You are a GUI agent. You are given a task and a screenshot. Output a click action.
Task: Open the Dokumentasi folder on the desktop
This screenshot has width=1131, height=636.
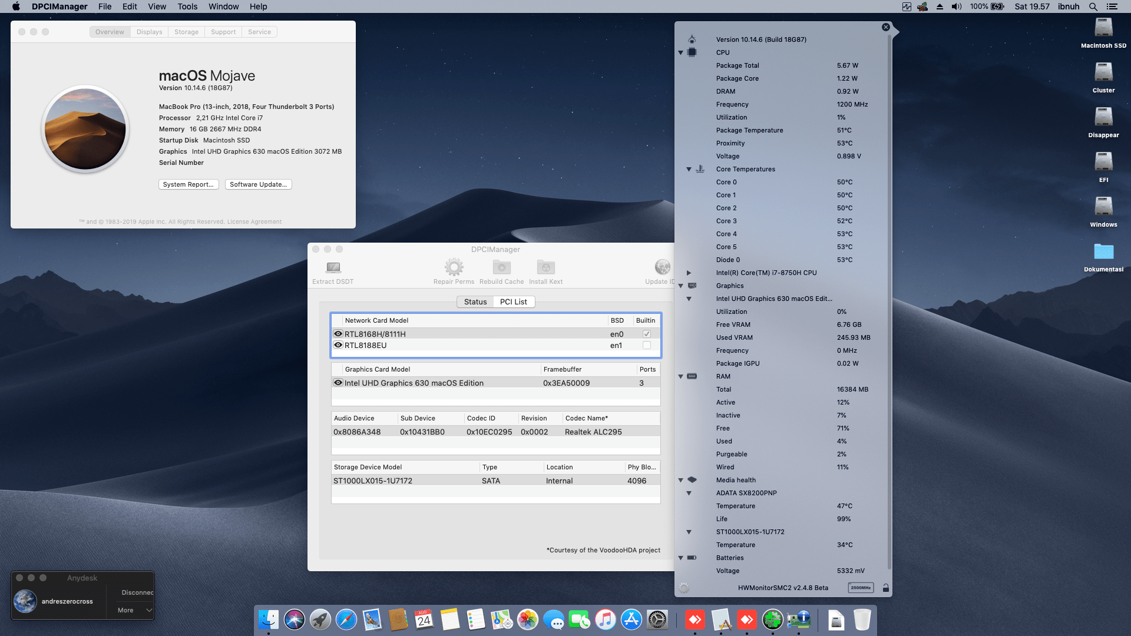pos(1103,251)
